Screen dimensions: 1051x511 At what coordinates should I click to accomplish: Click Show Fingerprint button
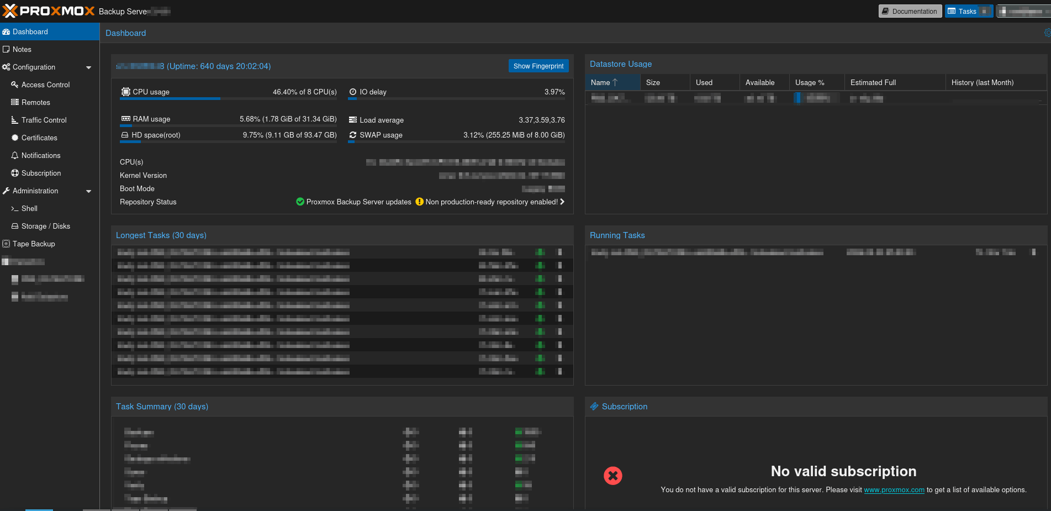[x=538, y=66]
